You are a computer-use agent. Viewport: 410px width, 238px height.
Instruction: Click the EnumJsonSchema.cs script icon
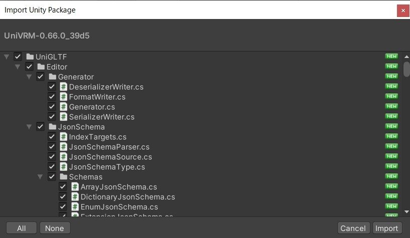pos(75,206)
